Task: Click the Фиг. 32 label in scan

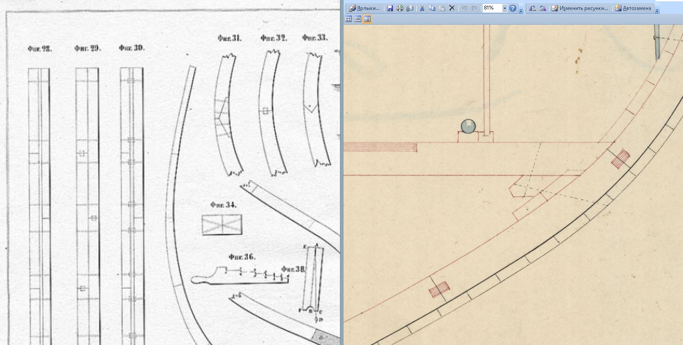Action: tap(274, 38)
